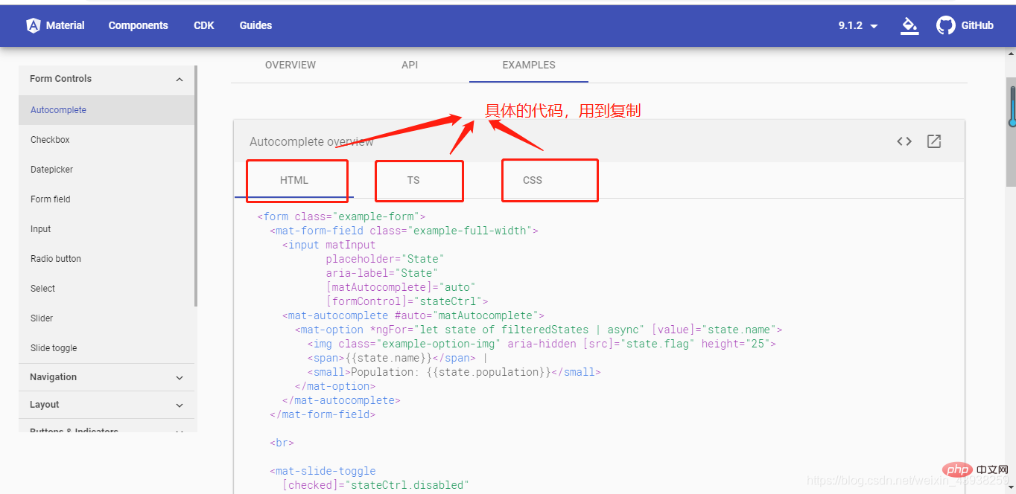Click code line '</mat-autocomplete>'
This screenshot has width=1016, height=494.
341,400
